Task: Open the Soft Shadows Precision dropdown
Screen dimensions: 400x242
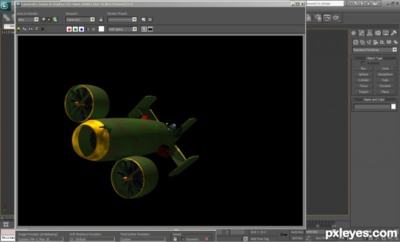Action: (x=92, y=239)
